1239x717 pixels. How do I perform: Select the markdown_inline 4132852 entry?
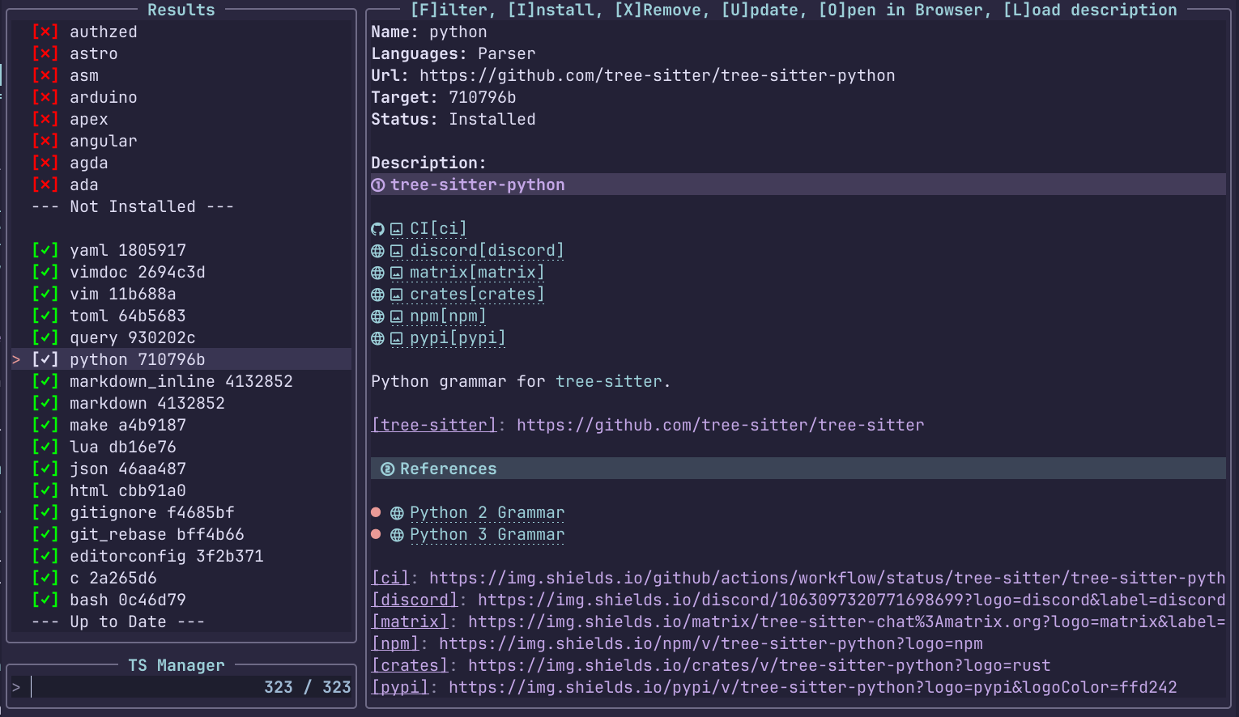tap(181, 382)
